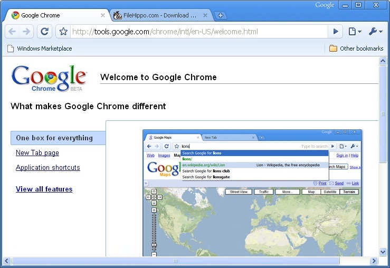Open a new tab with the plus button
Viewport: 390px width, 268px height.
point(221,15)
